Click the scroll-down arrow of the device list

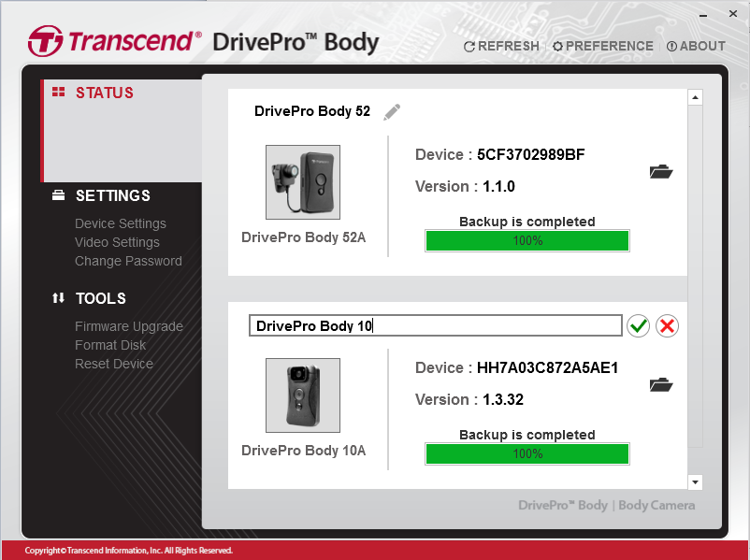click(x=695, y=481)
